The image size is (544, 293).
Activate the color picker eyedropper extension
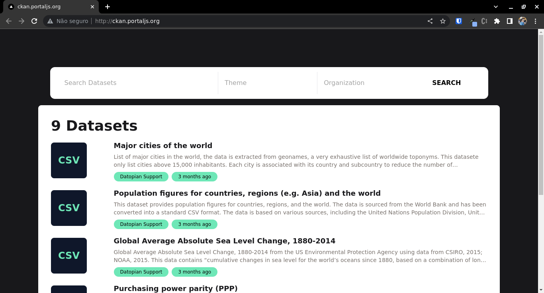coord(472,21)
